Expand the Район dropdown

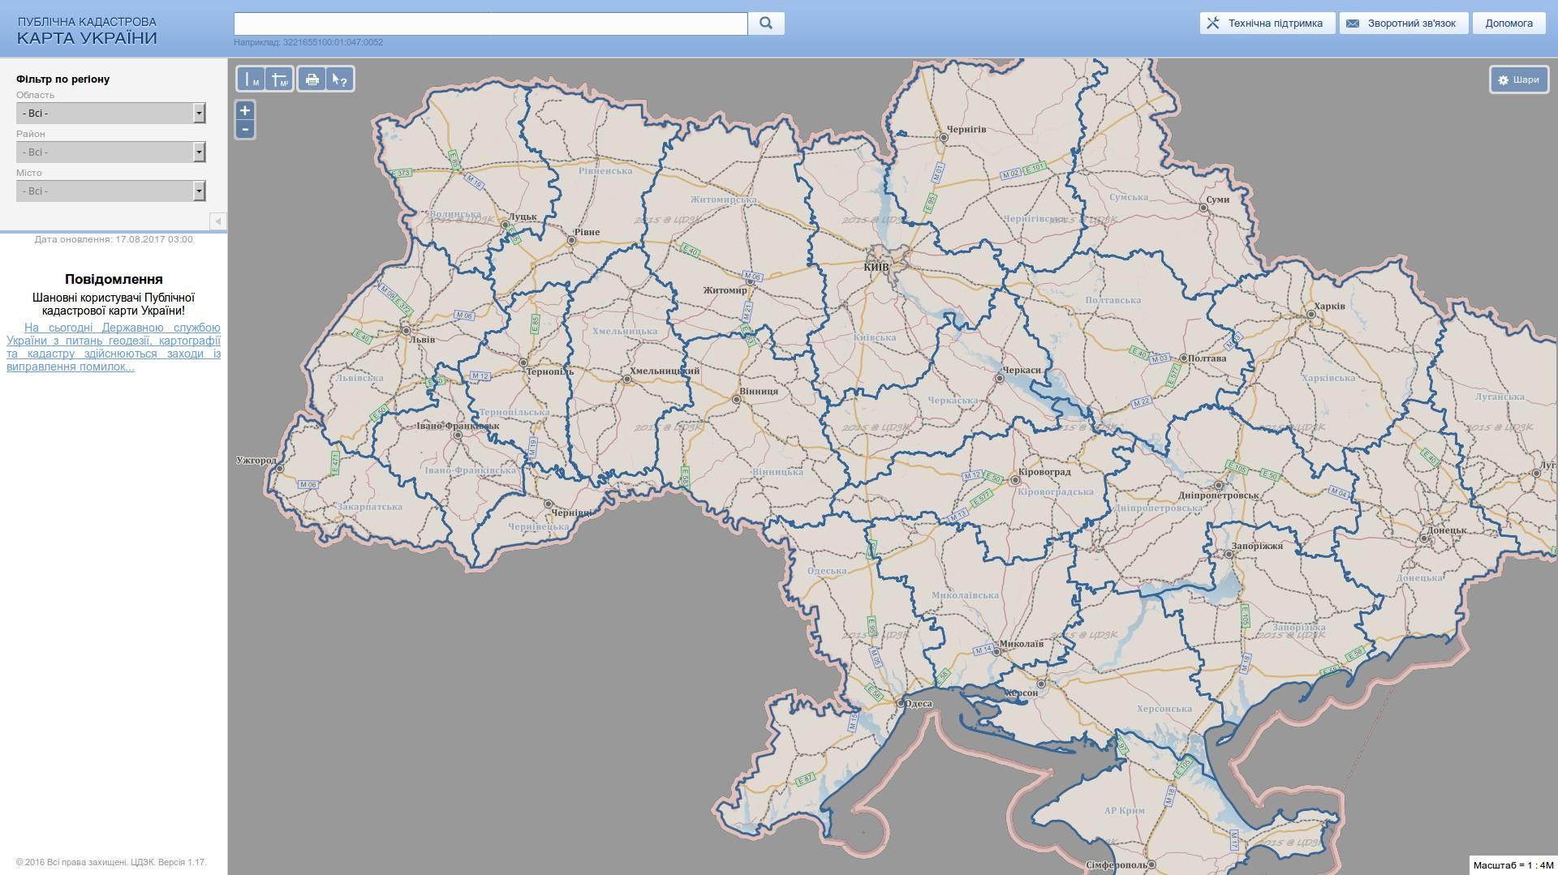110,152
